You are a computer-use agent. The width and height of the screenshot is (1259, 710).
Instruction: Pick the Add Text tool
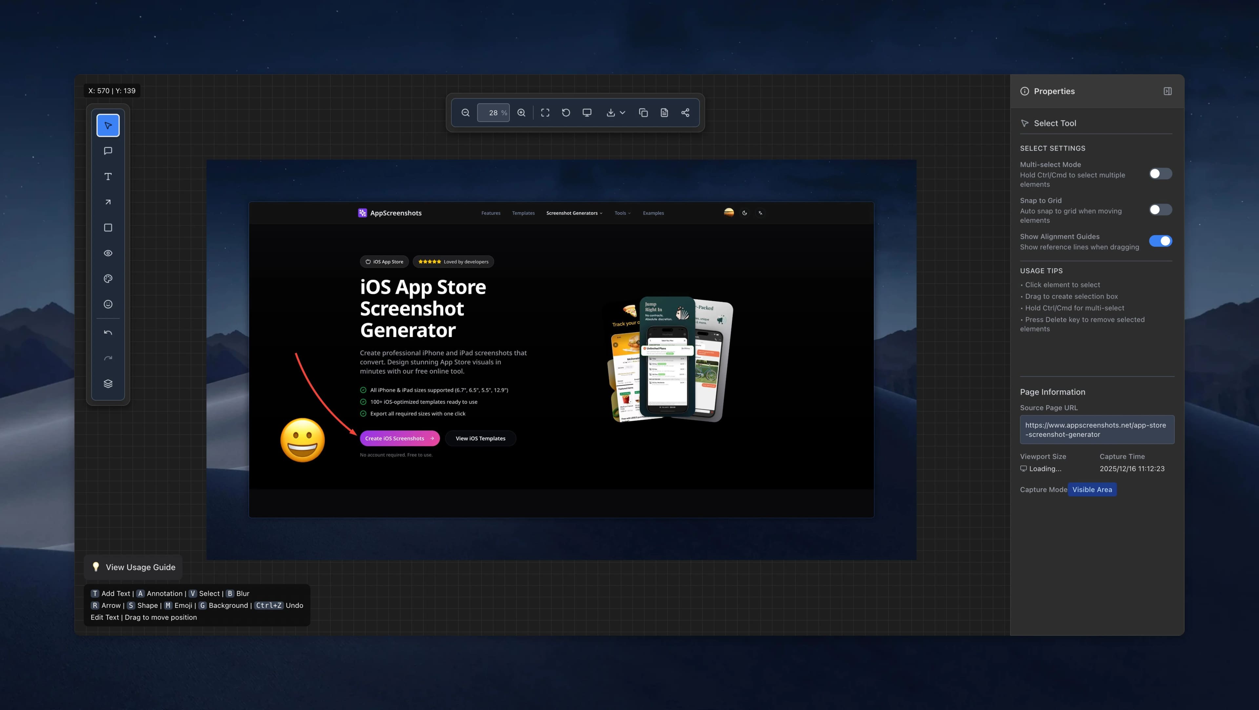click(x=108, y=176)
